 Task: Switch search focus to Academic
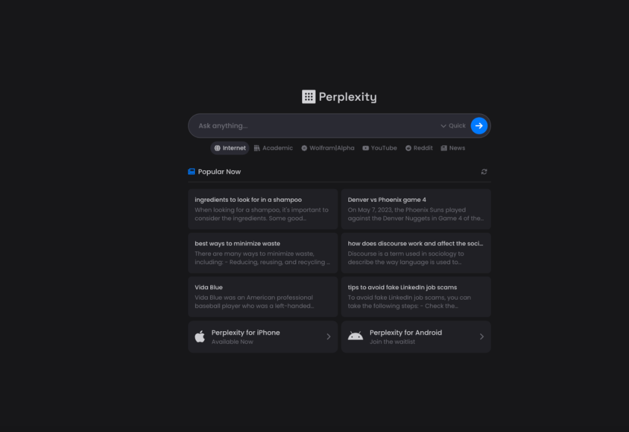pos(273,148)
